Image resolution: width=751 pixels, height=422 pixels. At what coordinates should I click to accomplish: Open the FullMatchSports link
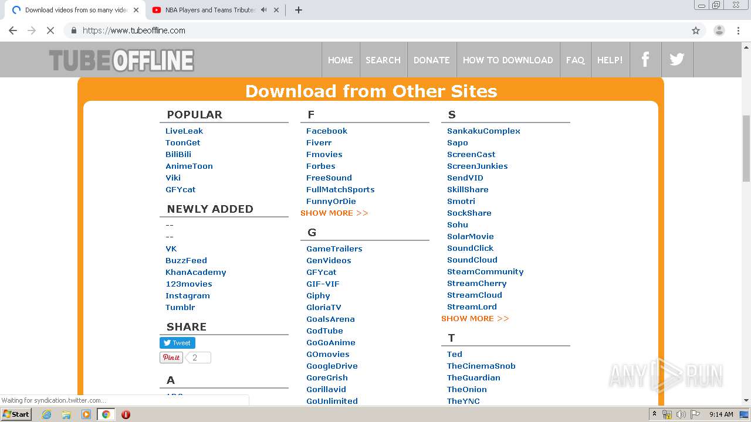click(x=340, y=189)
